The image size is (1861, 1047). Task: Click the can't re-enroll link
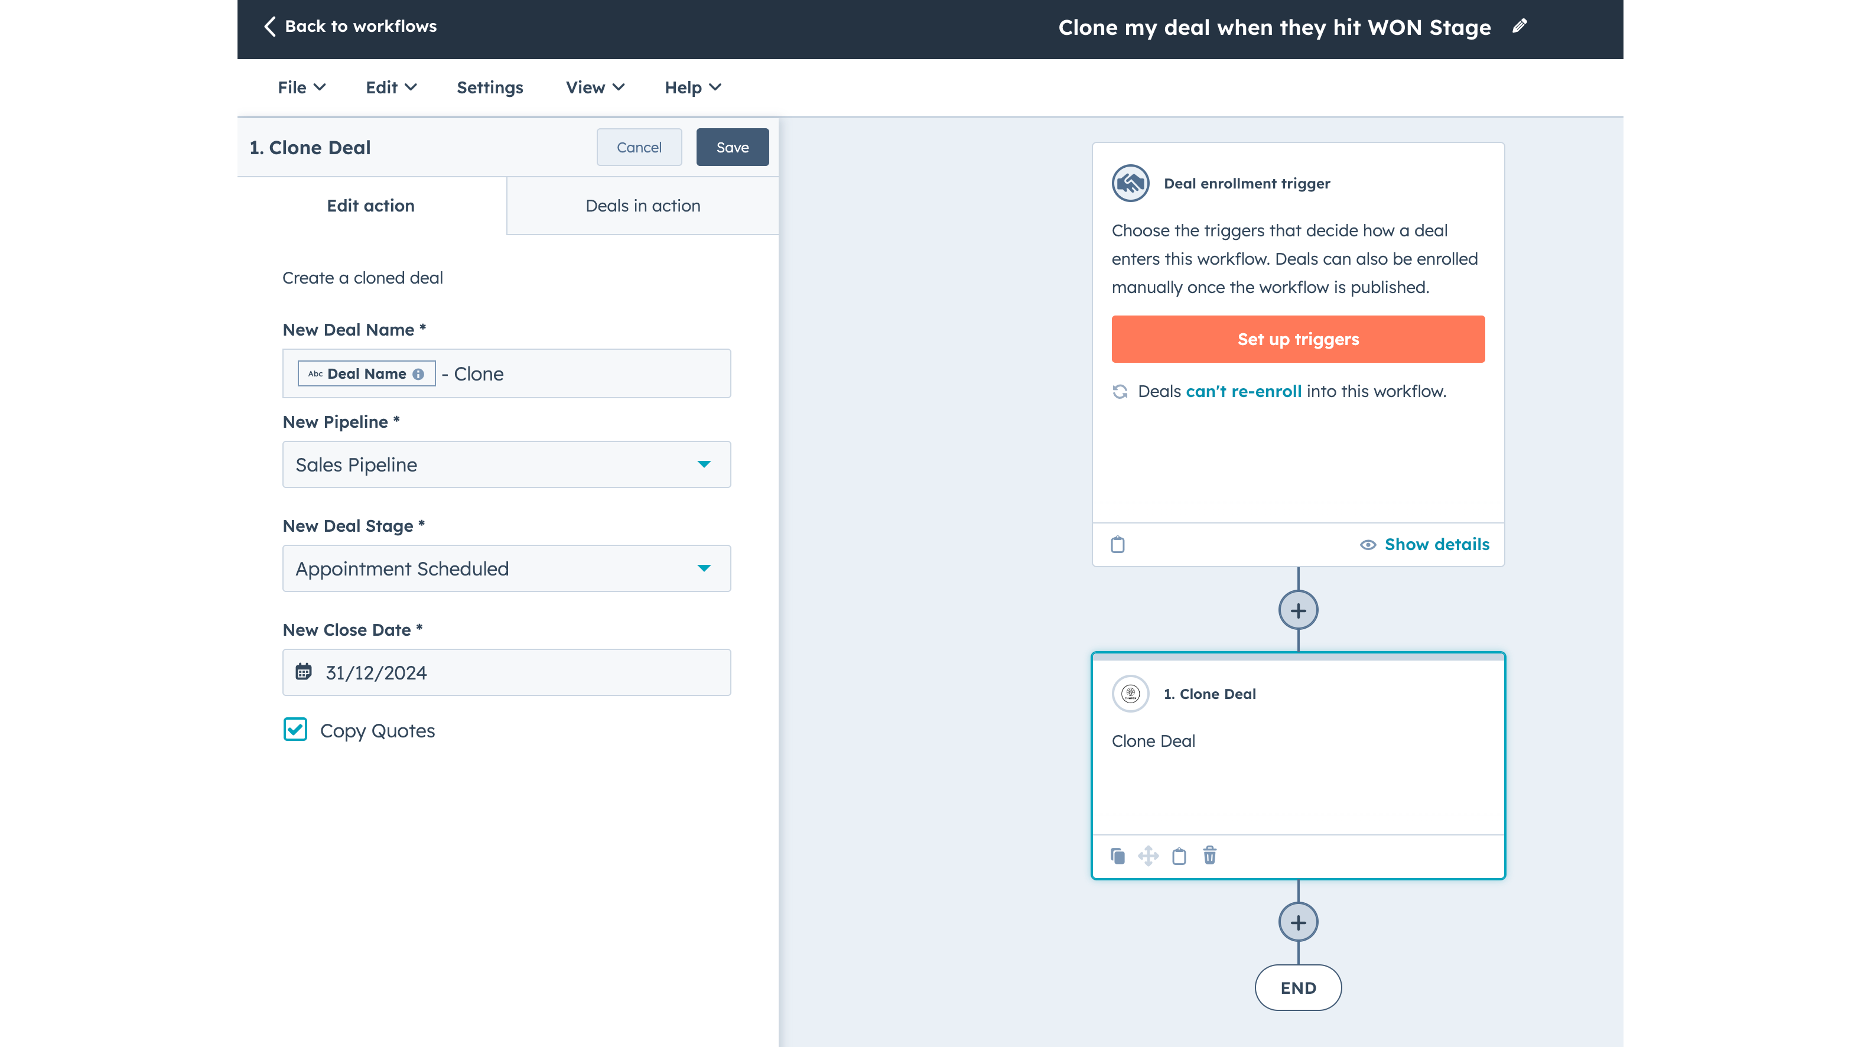[x=1243, y=392]
